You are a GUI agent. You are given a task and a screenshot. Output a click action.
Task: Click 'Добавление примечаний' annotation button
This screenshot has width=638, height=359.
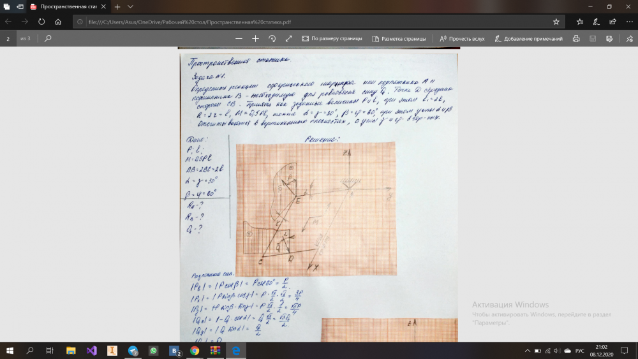pos(527,38)
